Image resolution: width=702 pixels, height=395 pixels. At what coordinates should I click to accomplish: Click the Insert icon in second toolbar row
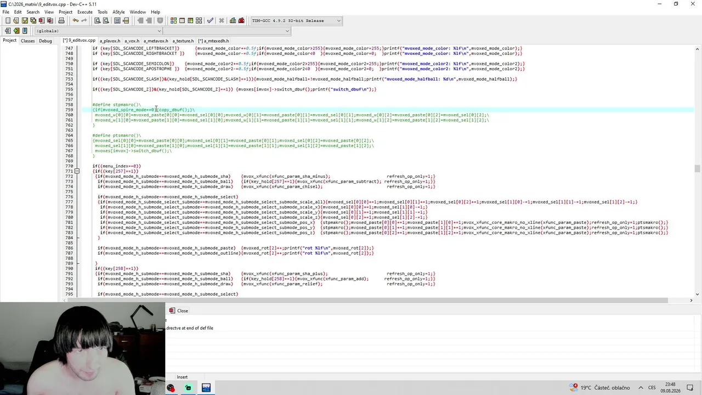pyautogui.click(x=8, y=31)
